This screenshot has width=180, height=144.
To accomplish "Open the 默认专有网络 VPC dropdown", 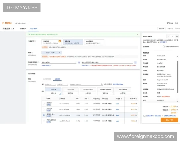I will pyautogui.click(x=59, y=62).
